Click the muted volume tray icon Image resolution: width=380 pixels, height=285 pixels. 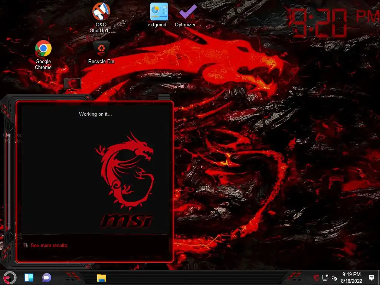(x=334, y=278)
